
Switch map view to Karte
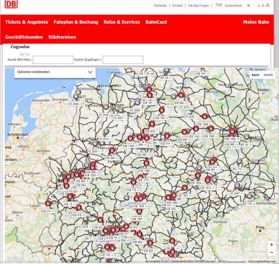255,75
